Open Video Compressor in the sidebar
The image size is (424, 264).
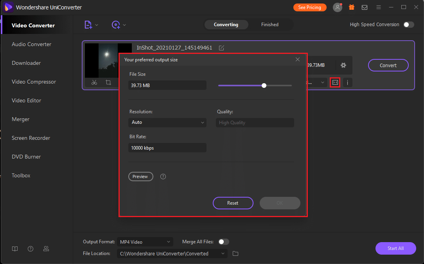point(34,82)
